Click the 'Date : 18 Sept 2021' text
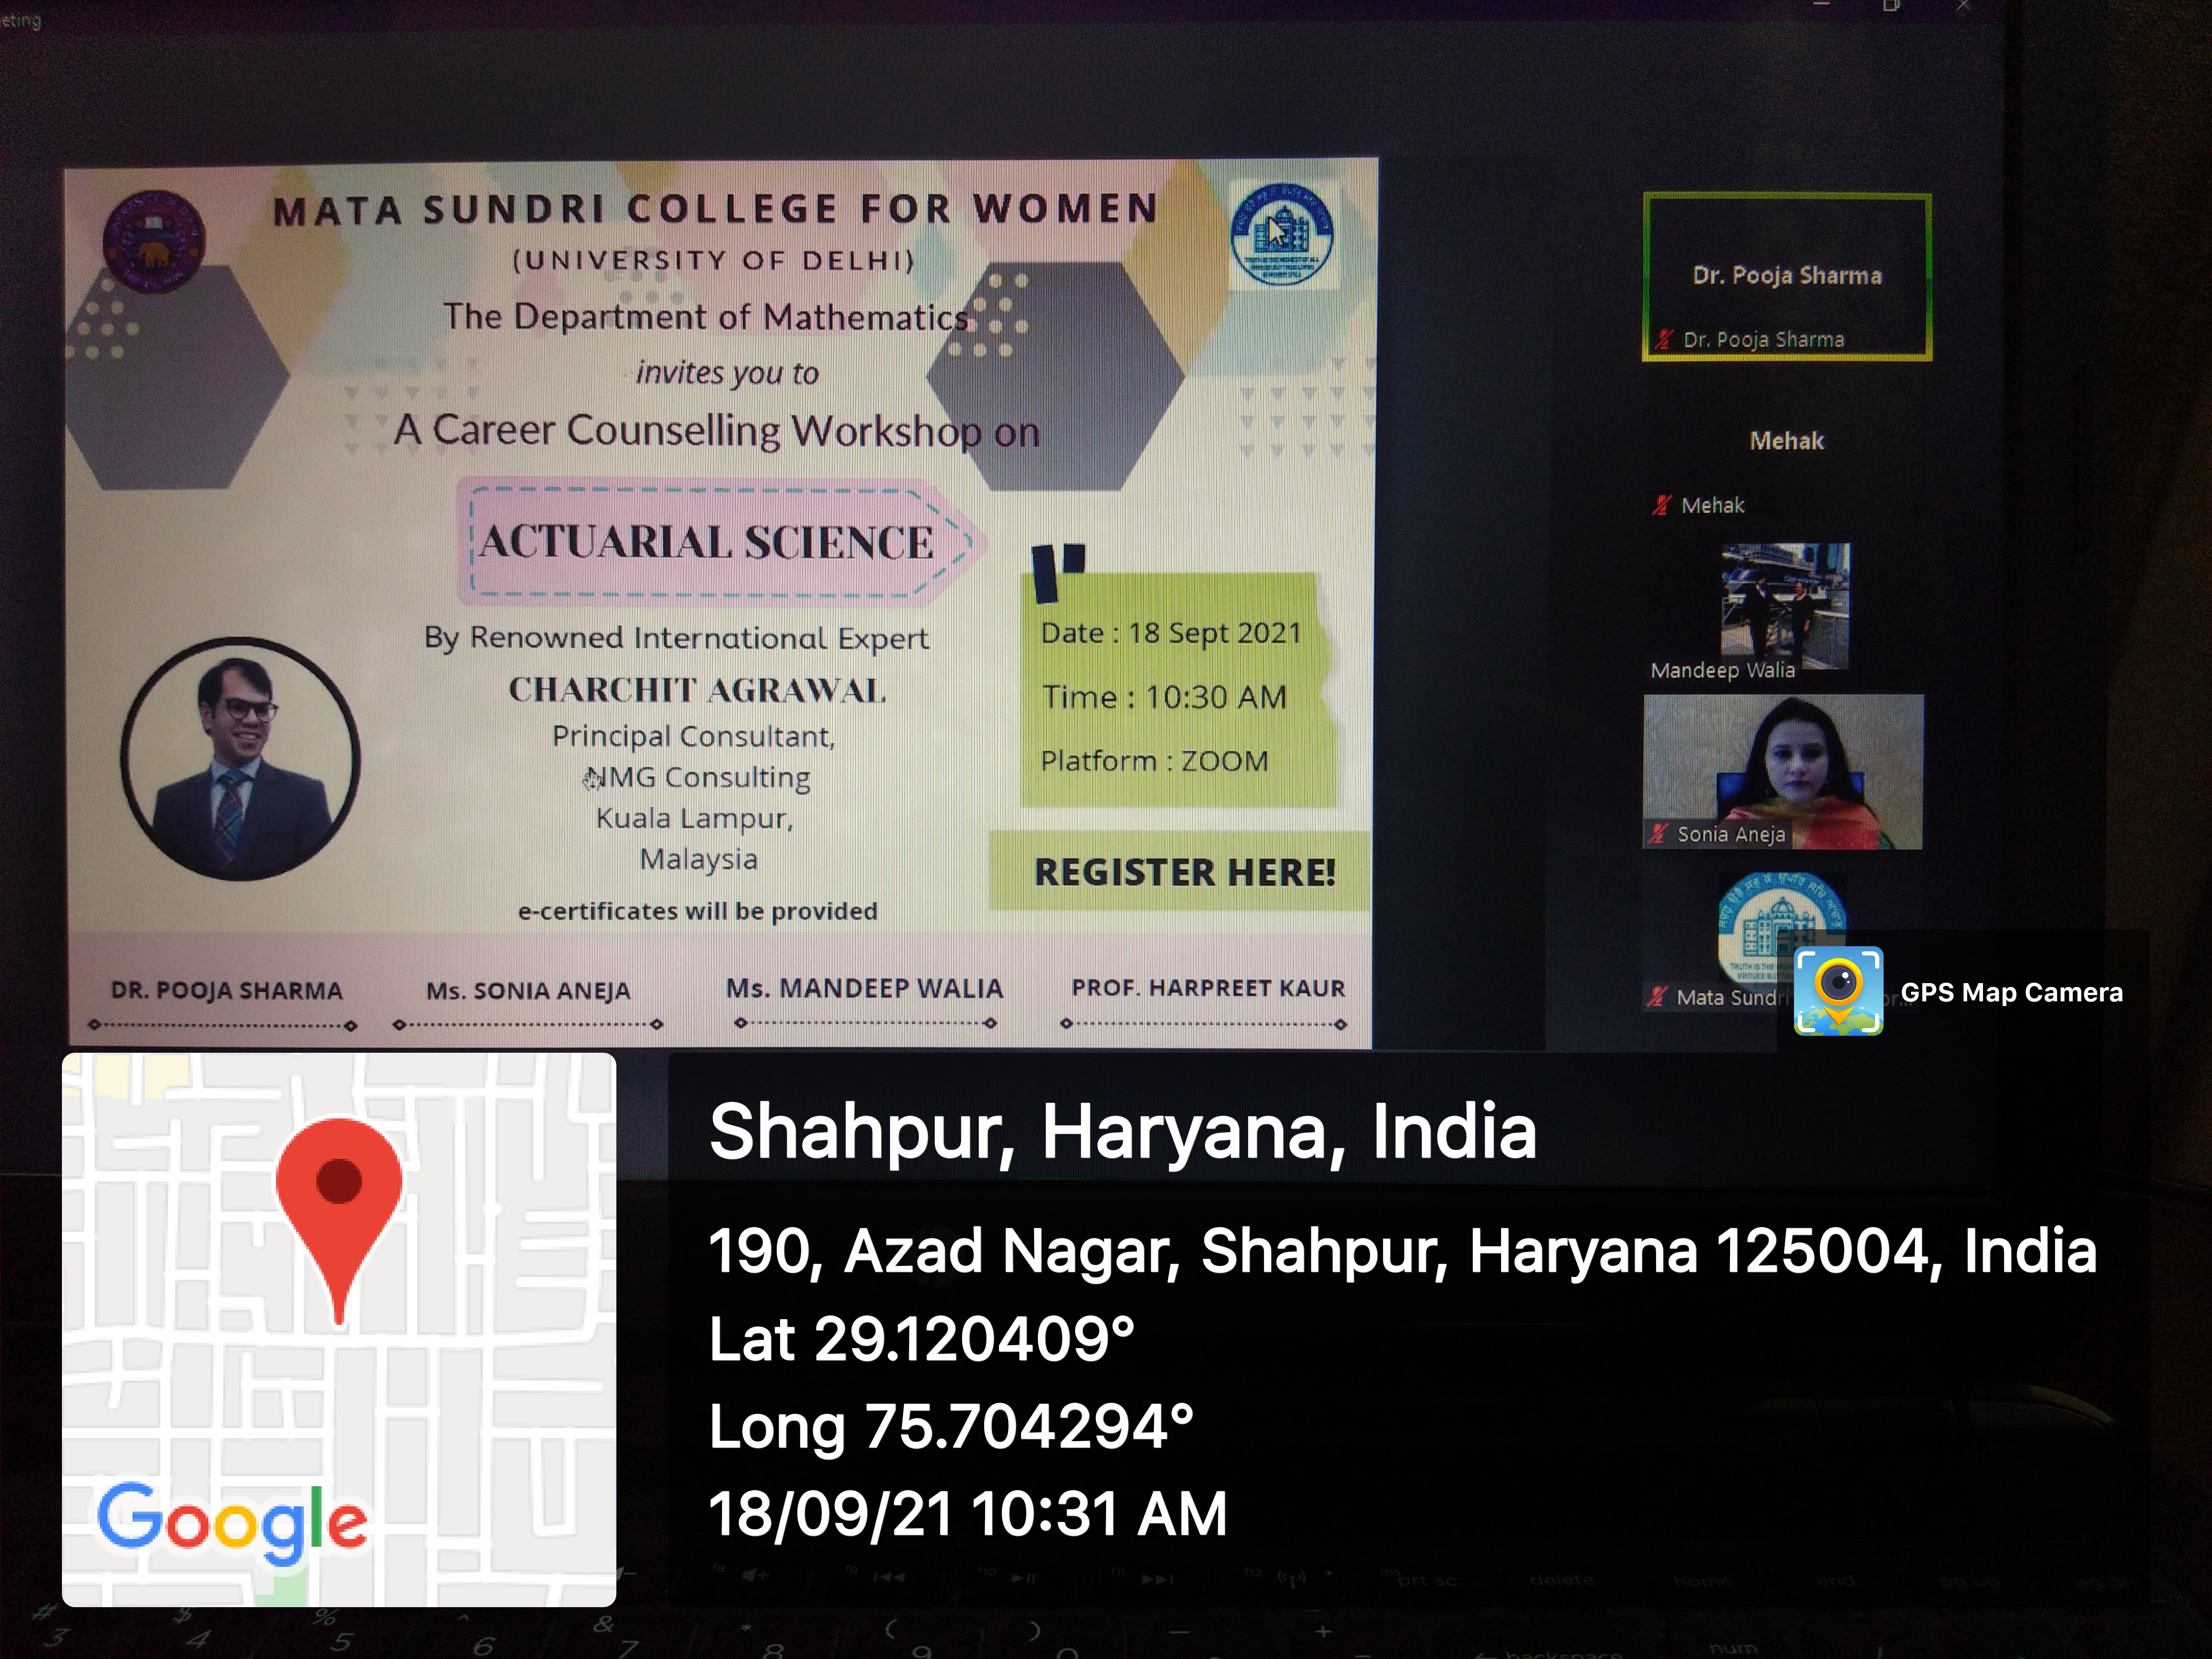 [1171, 634]
